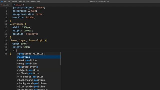Click the wrench icon beside mask-position
160x90 pixels.
click(18, 60)
